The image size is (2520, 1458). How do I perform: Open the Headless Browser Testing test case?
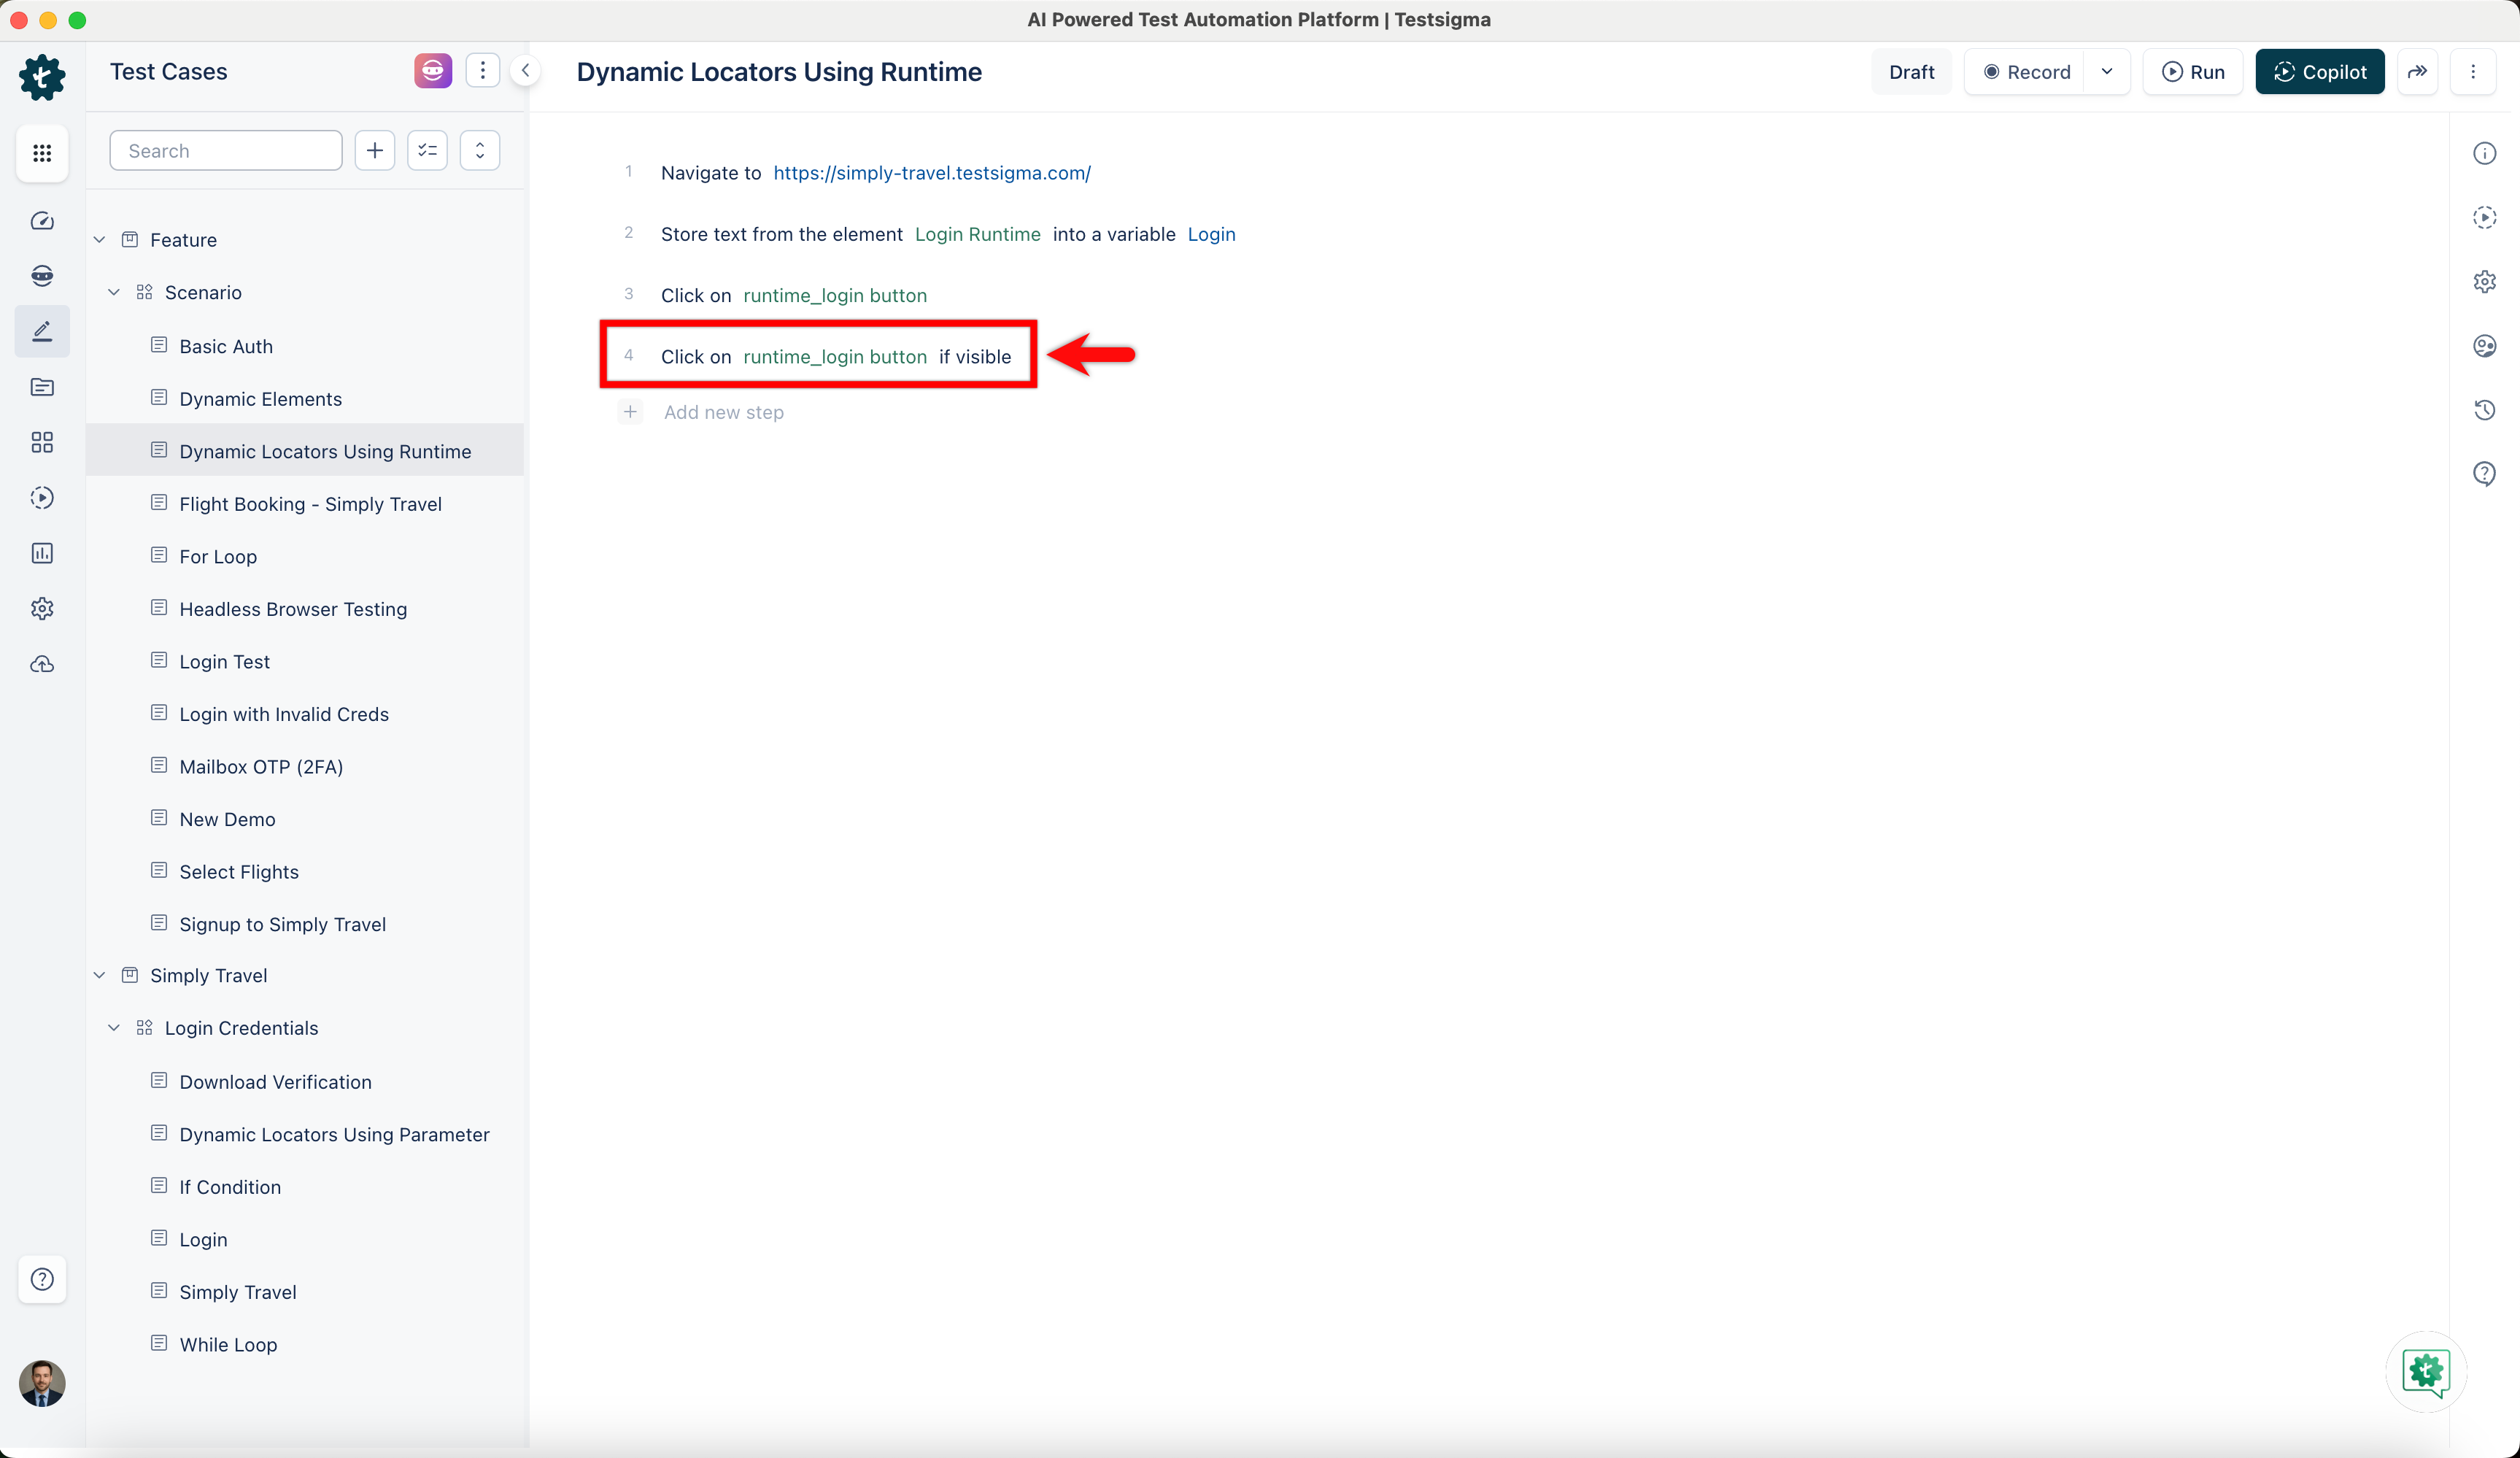point(293,609)
